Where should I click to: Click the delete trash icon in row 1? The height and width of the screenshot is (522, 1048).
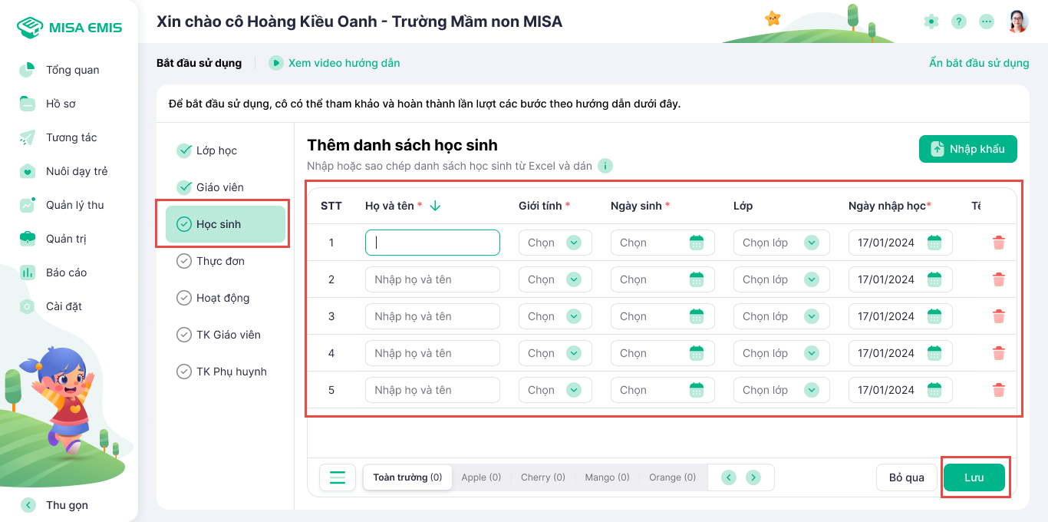tap(998, 243)
